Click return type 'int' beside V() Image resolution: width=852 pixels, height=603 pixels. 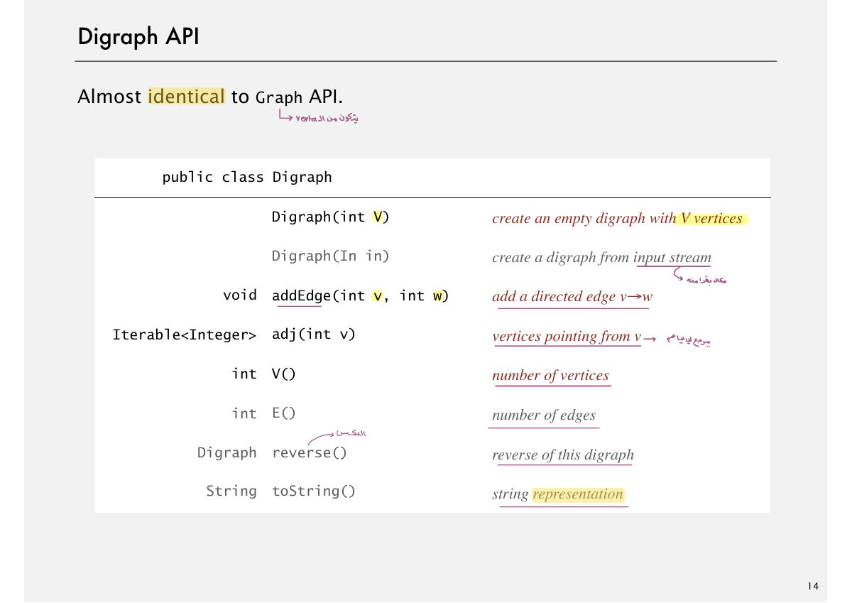pos(244,374)
